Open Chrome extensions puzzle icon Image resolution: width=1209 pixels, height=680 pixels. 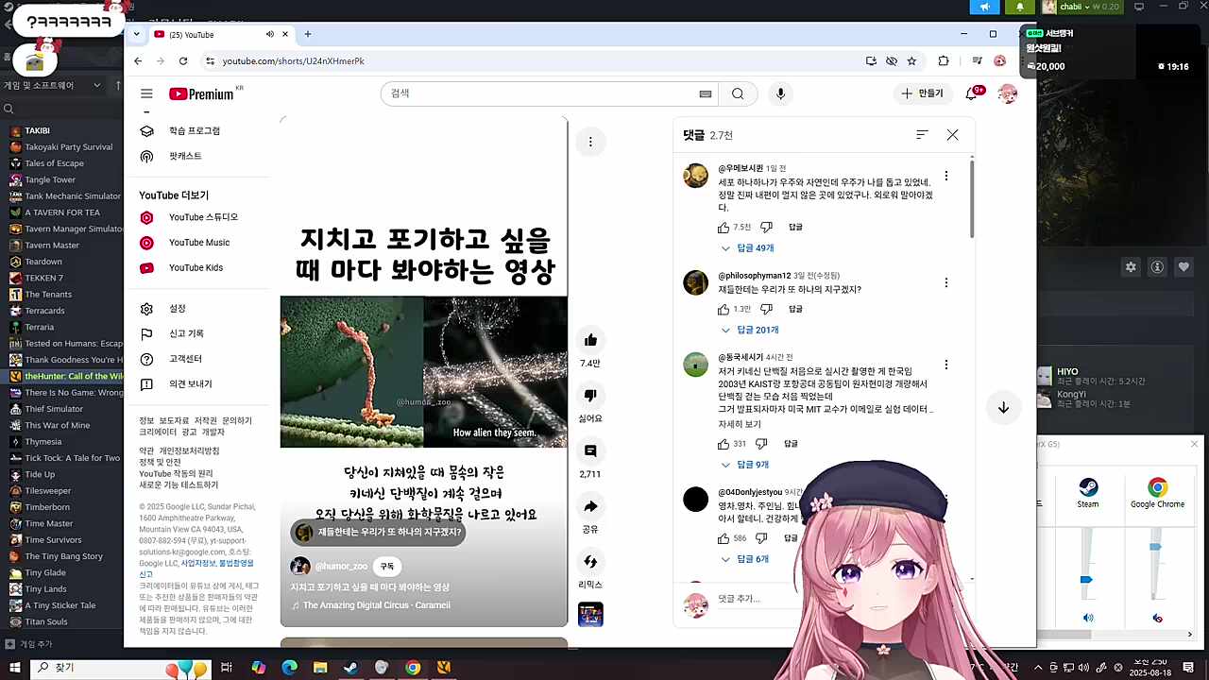click(x=943, y=61)
